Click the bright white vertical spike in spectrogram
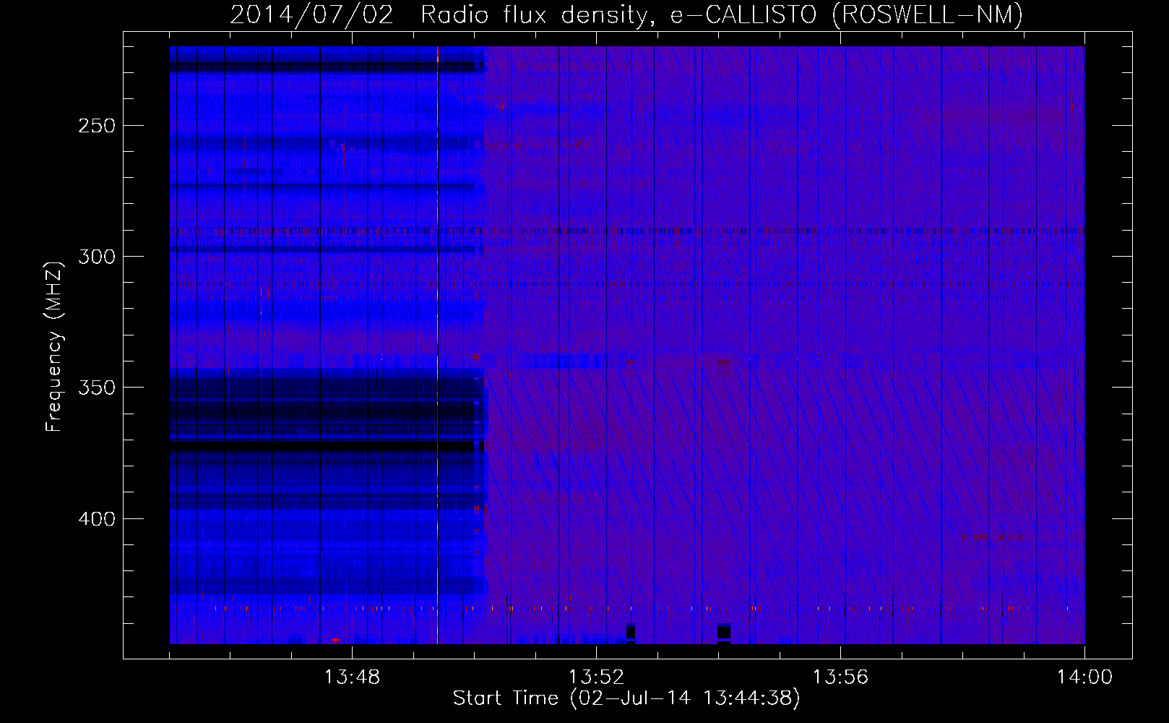The image size is (1169, 723). pyautogui.click(x=438, y=345)
